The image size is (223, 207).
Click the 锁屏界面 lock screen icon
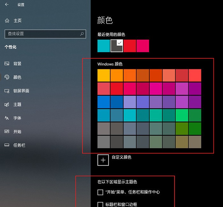point(7,91)
